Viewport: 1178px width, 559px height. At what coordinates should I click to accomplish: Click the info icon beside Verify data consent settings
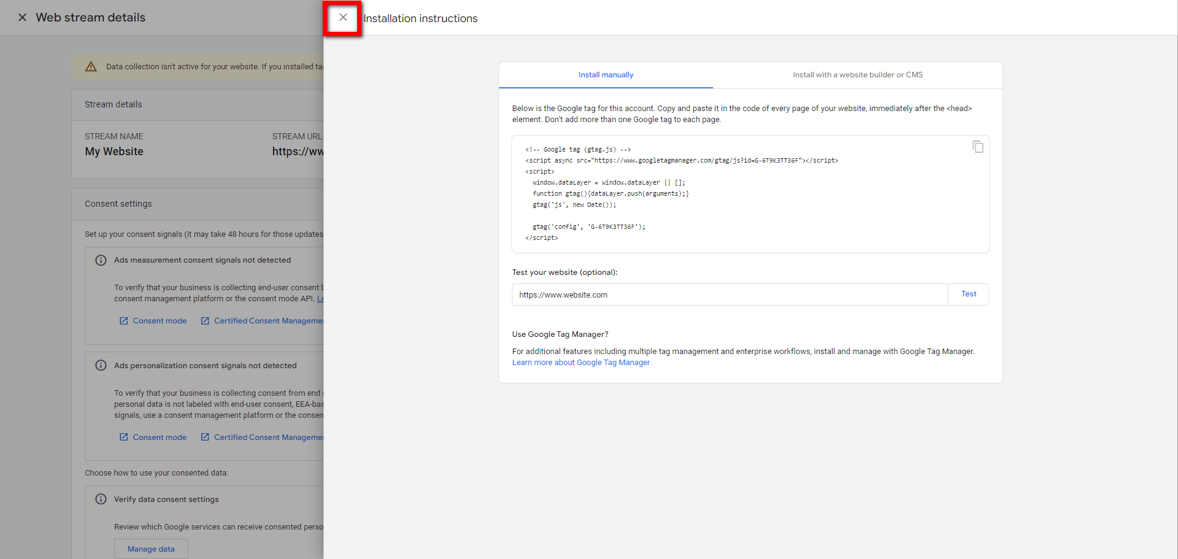tap(101, 499)
